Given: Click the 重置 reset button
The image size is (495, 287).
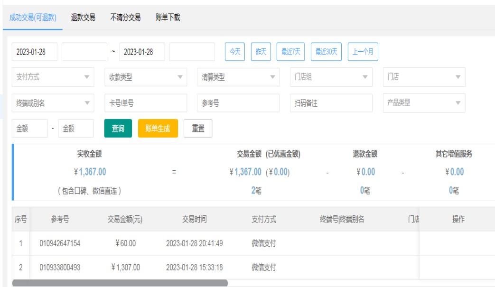Looking at the screenshot, I should 198,129.
